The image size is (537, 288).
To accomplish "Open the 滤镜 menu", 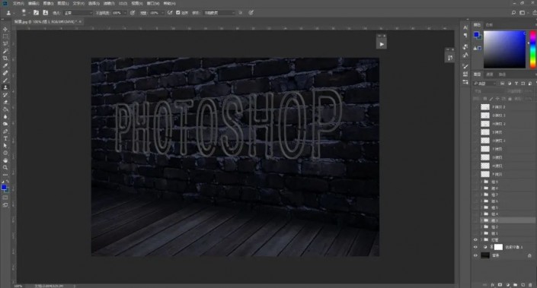I will 109,3.
